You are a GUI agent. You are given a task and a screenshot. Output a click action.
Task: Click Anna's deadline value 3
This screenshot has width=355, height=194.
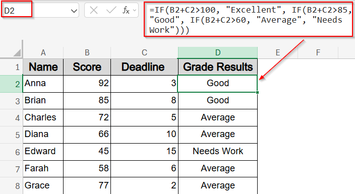[144, 84]
